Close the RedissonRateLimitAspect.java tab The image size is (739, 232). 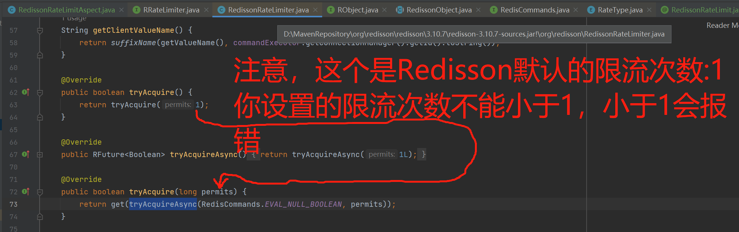coord(121,10)
